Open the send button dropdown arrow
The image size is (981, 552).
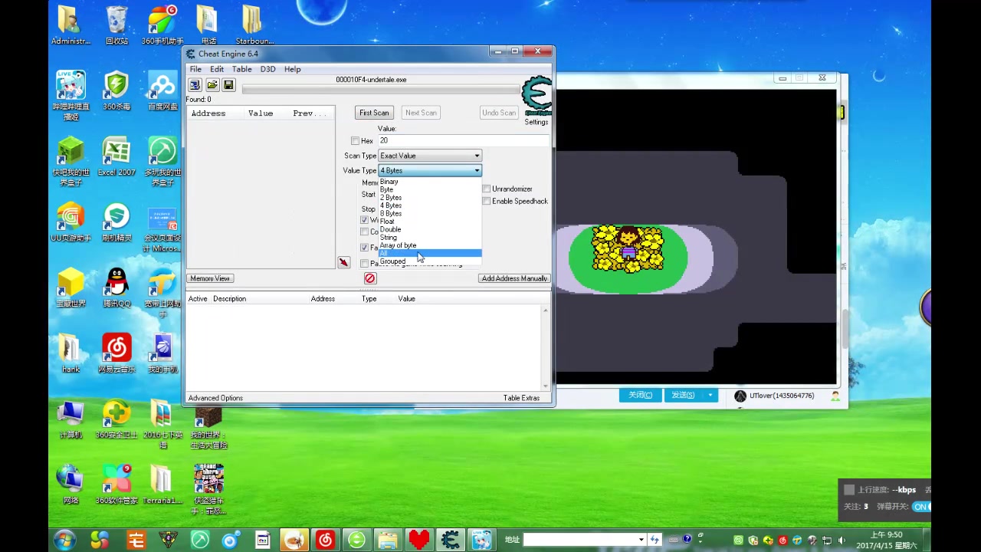[x=710, y=396]
